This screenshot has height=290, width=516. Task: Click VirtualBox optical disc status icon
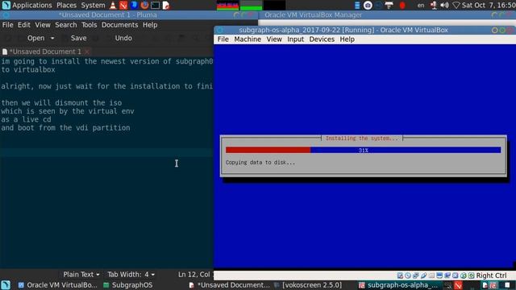coord(408,275)
